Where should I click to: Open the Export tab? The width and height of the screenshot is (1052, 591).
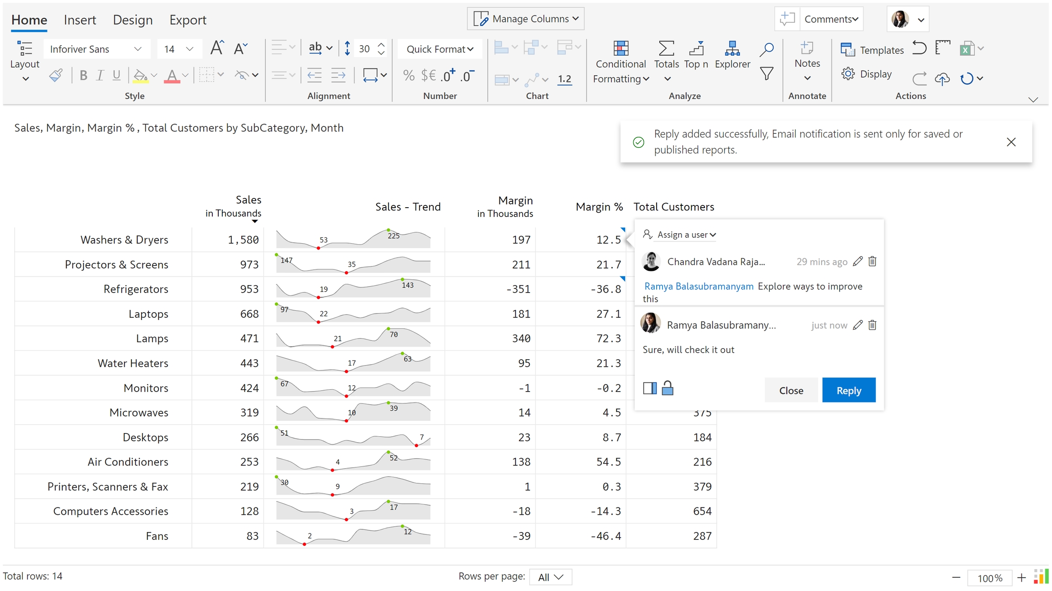click(x=188, y=20)
